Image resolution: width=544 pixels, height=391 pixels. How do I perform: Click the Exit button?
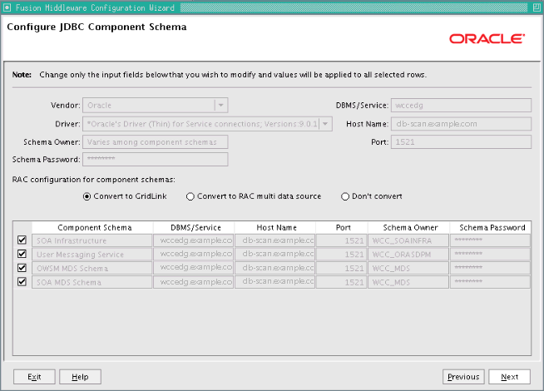click(x=34, y=377)
